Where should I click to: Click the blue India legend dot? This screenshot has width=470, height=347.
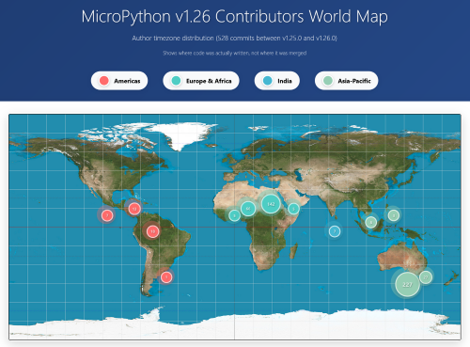pyautogui.click(x=268, y=81)
